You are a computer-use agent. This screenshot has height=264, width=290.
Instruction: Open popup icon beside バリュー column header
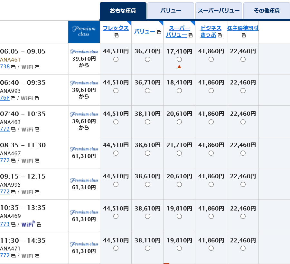click(159, 32)
